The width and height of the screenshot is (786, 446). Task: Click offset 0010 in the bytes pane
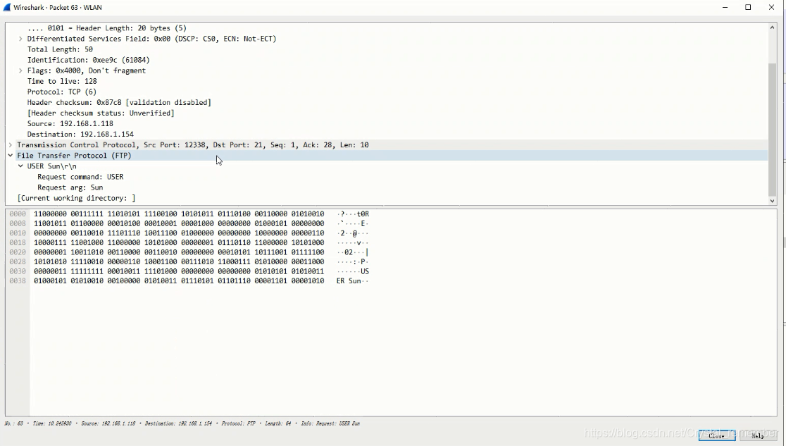coord(18,233)
